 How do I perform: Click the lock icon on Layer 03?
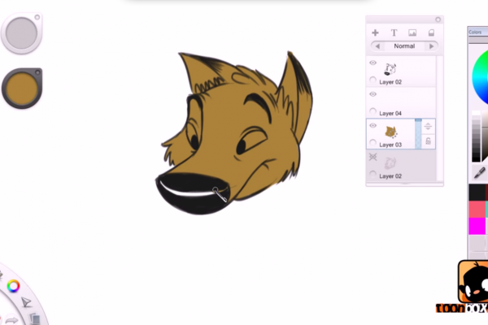tap(428, 141)
